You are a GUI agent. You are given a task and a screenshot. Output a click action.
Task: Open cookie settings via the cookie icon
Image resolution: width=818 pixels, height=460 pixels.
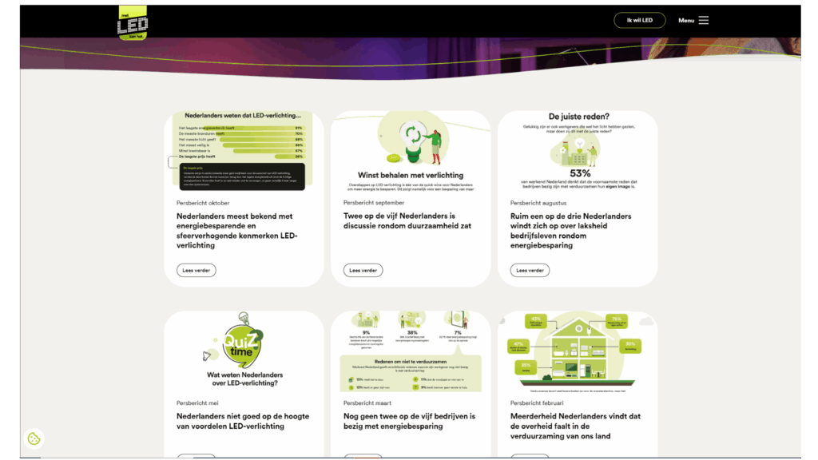click(33, 438)
